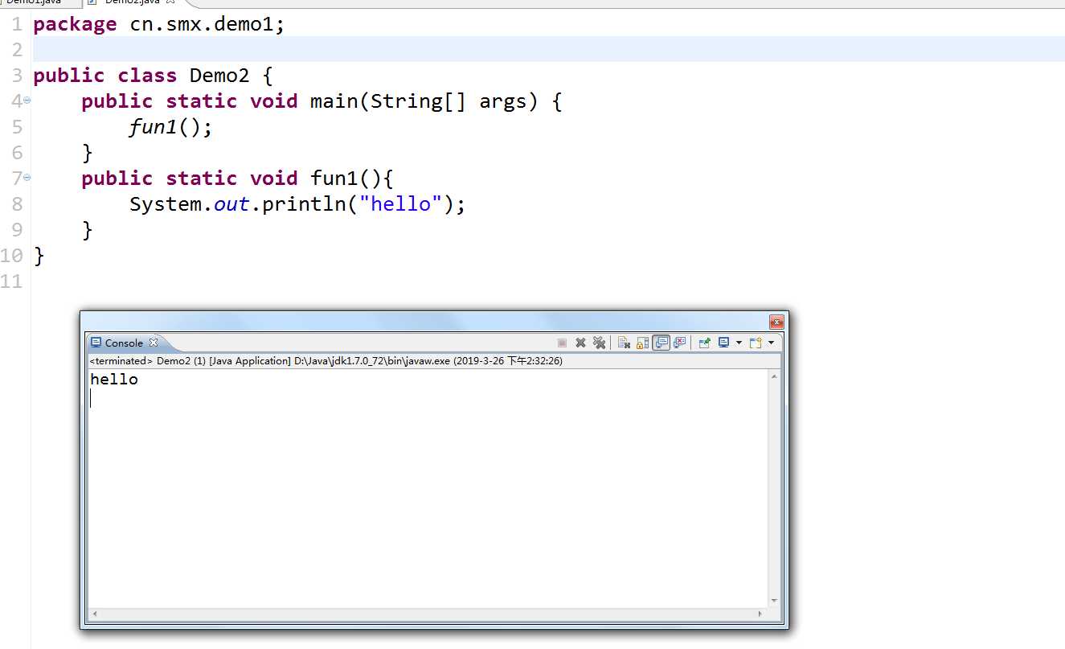The height and width of the screenshot is (649, 1065).
Task: Place cursor on empty highlighted line 2
Action: (x=548, y=50)
